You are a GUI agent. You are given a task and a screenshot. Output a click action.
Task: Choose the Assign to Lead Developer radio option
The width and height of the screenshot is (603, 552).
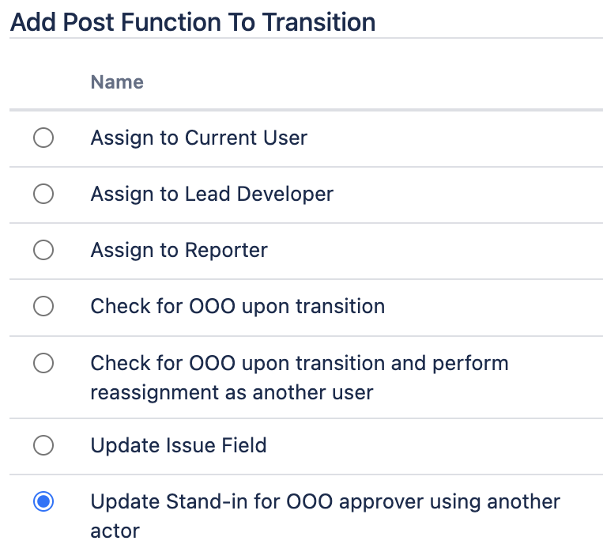[x=43, y=195]
